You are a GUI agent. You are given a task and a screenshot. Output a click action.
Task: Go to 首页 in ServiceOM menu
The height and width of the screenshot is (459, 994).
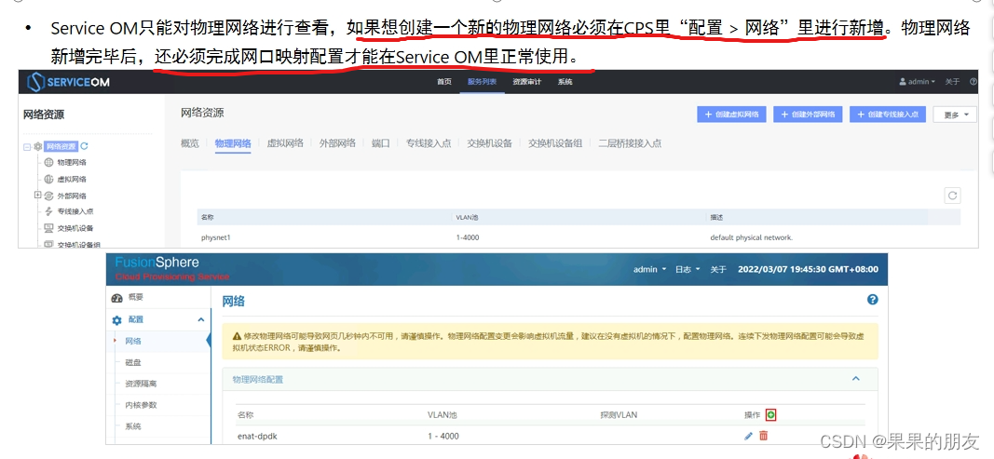tap(444, 82)
